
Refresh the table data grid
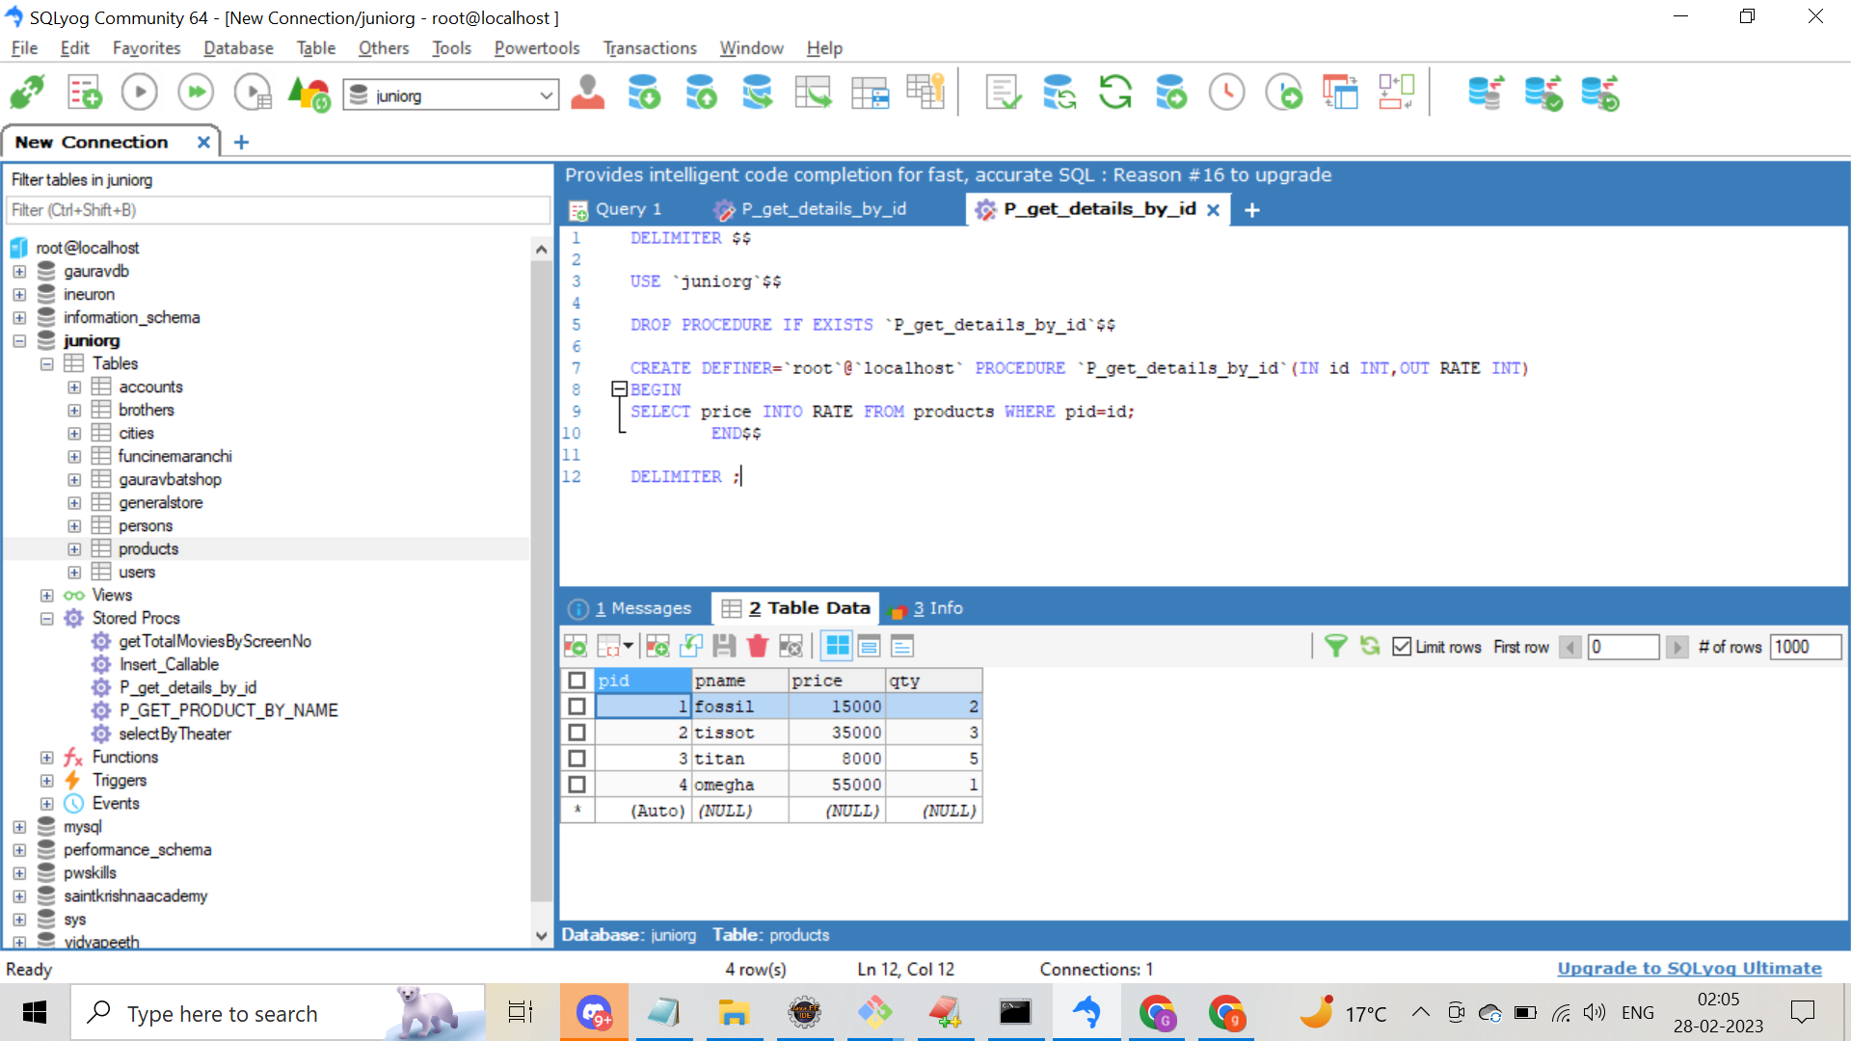pos(1370,647)
